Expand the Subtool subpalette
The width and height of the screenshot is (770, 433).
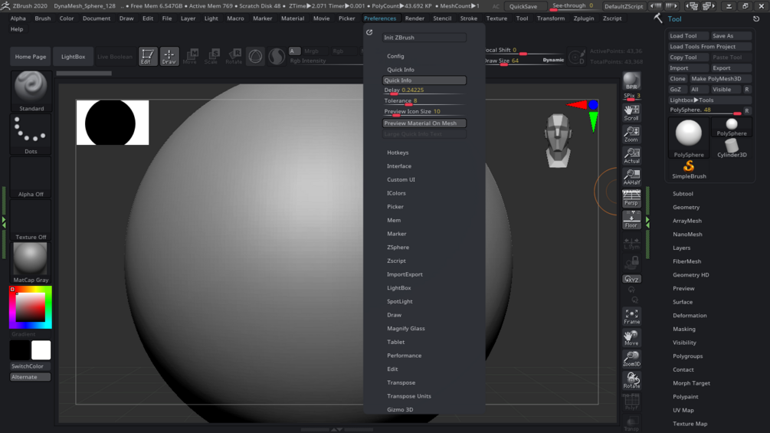point(683,194)
